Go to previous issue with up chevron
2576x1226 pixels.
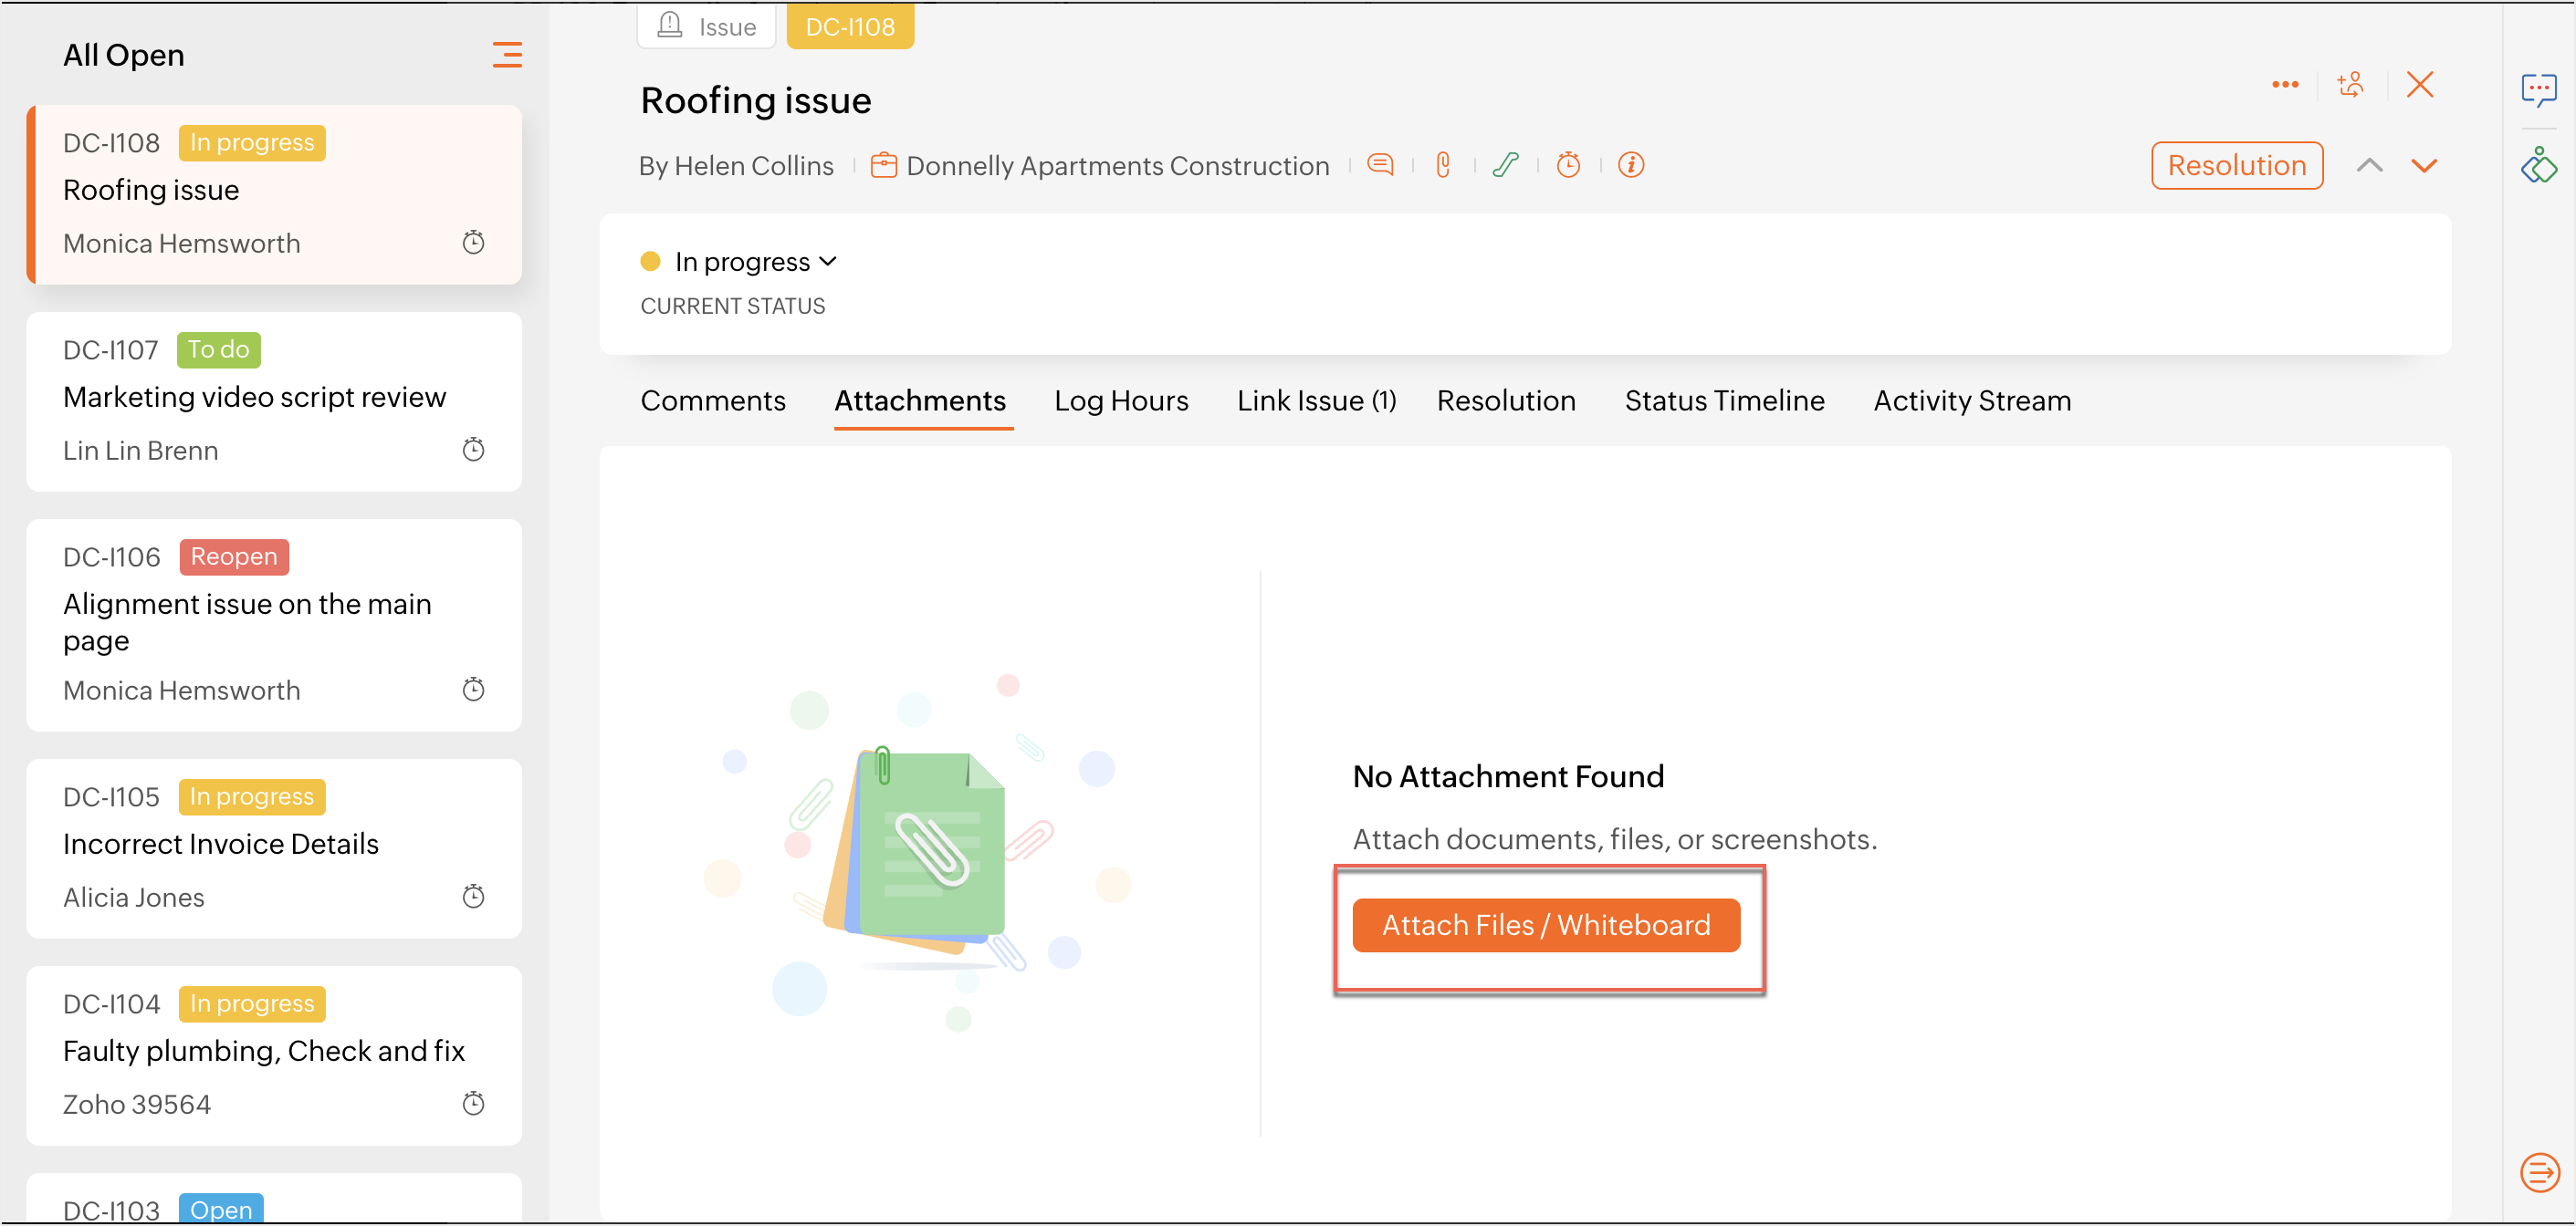[2369, 166]
